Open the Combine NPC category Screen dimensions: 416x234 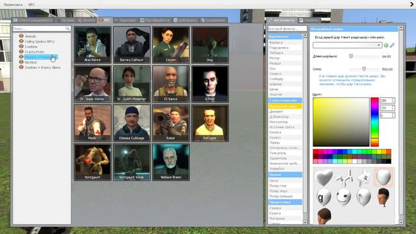click(x=31, y=47)
